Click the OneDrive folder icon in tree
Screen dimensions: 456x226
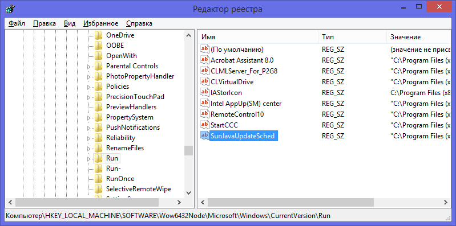coord(99,35)
